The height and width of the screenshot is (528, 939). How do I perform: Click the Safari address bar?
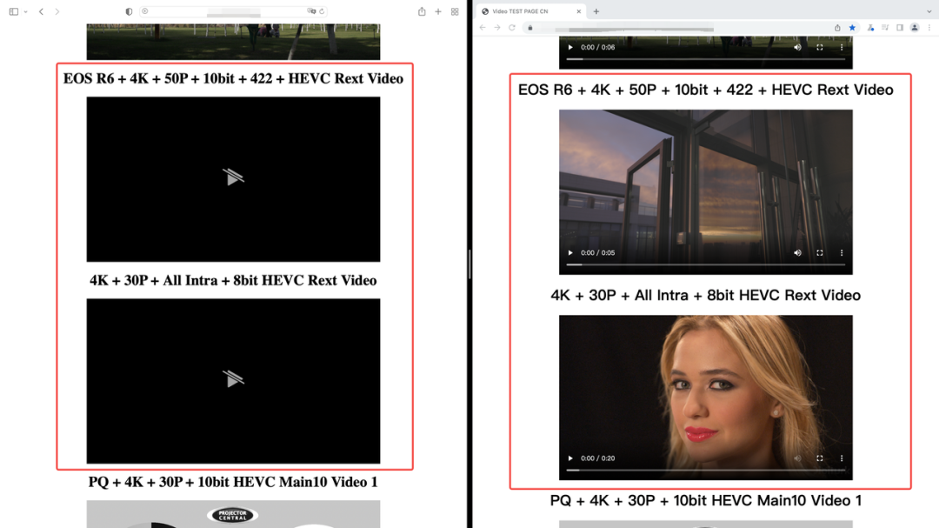pos(234,11)
